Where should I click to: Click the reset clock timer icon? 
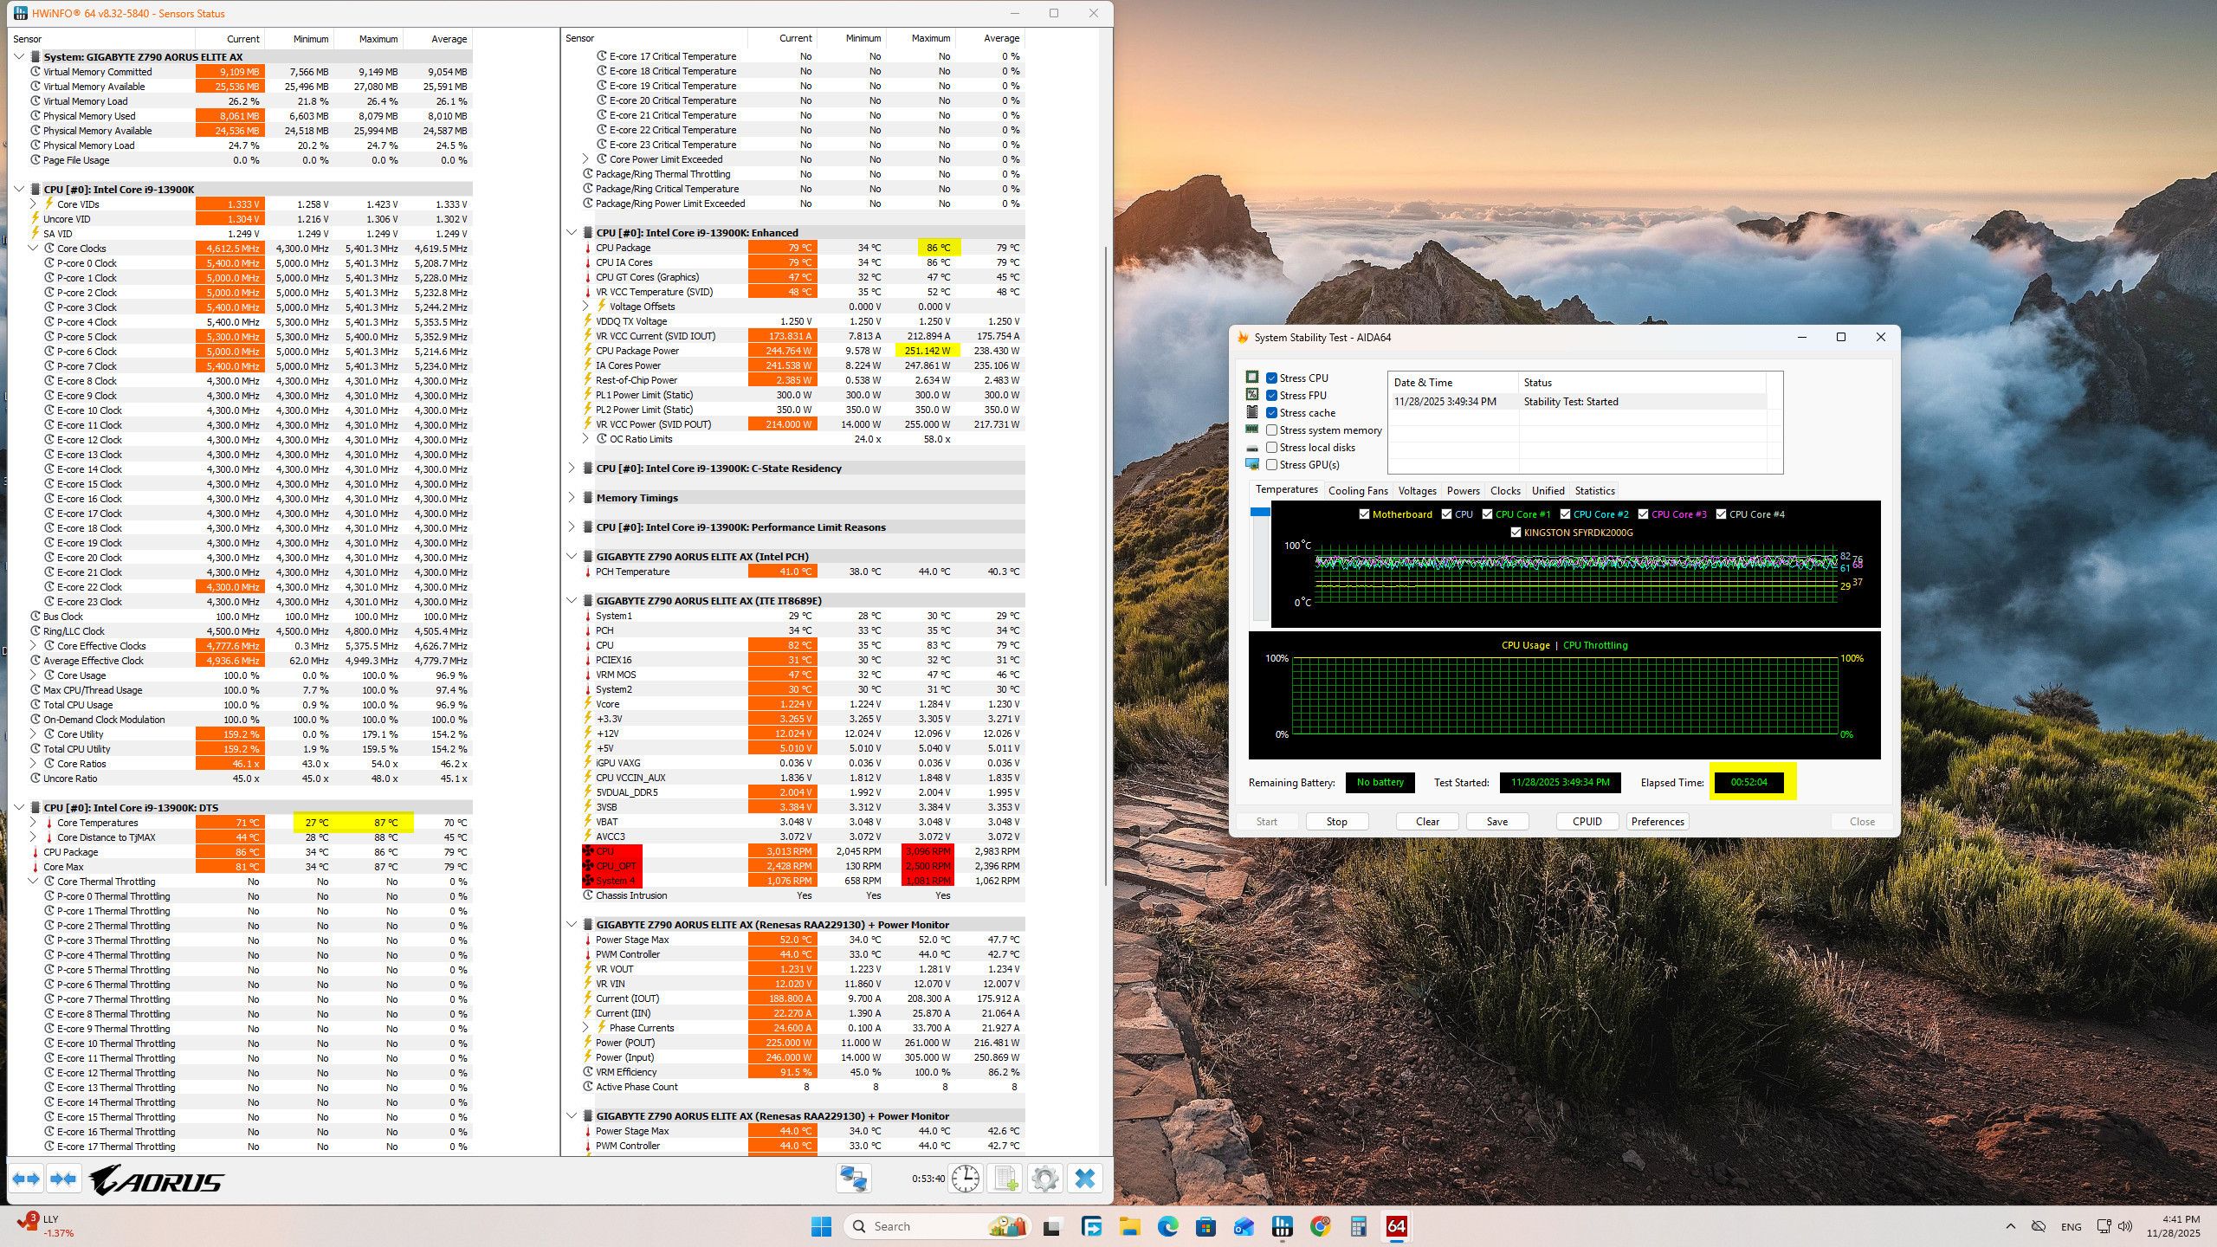click(965, 1179)
